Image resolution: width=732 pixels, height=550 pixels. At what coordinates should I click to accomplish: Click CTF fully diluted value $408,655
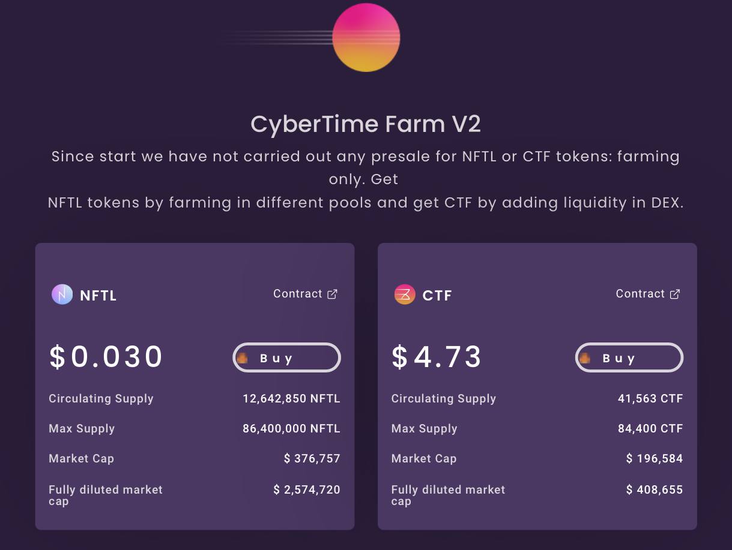click(655, 490)
